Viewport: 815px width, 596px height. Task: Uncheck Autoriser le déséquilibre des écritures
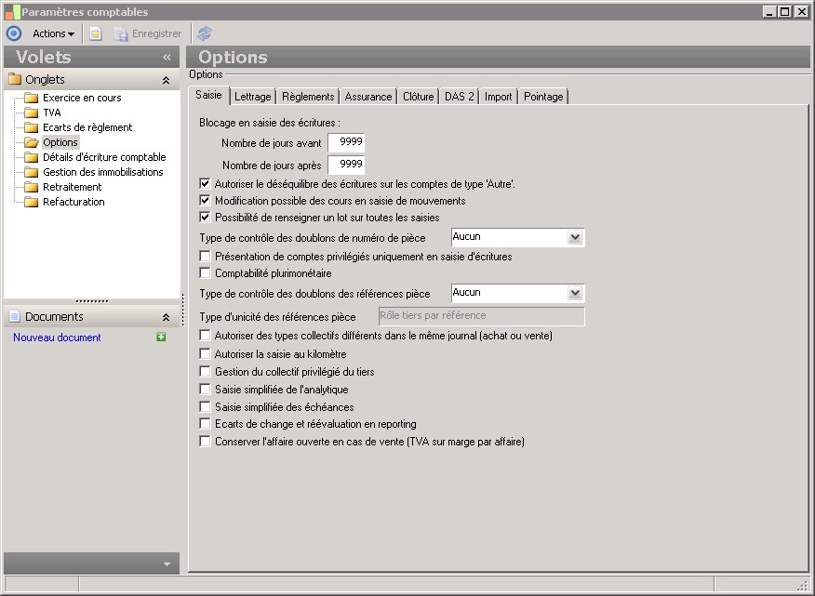[206, 183]
